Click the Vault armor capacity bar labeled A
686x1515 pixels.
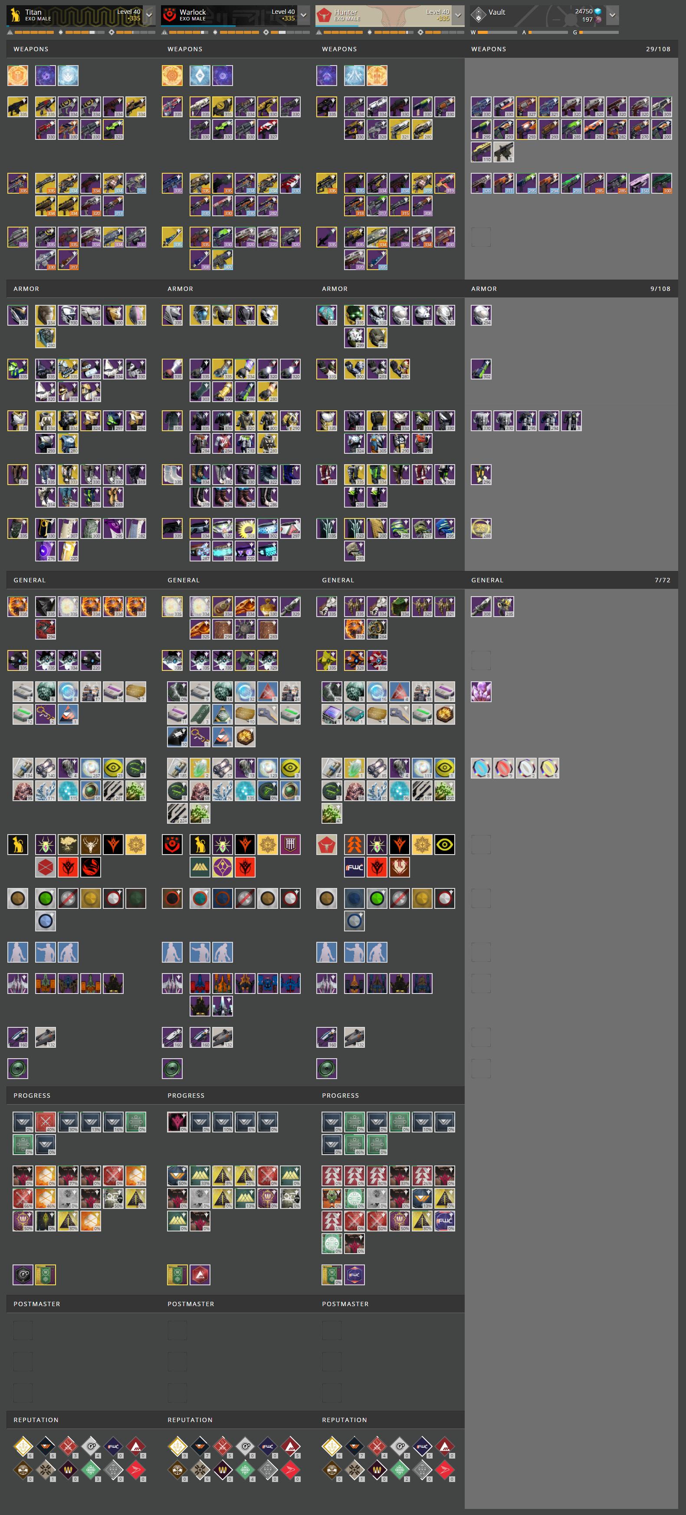548,32
